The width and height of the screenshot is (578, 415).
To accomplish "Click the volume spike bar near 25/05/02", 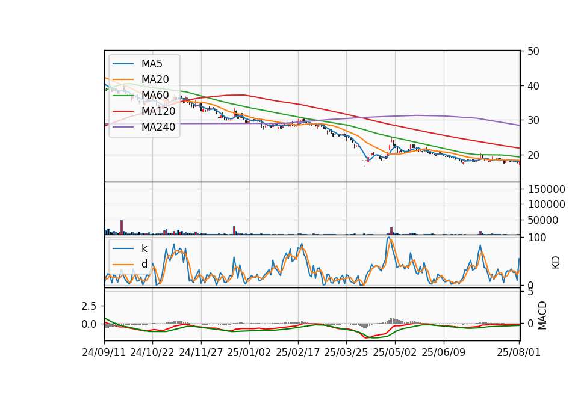I will coord(391,230).
